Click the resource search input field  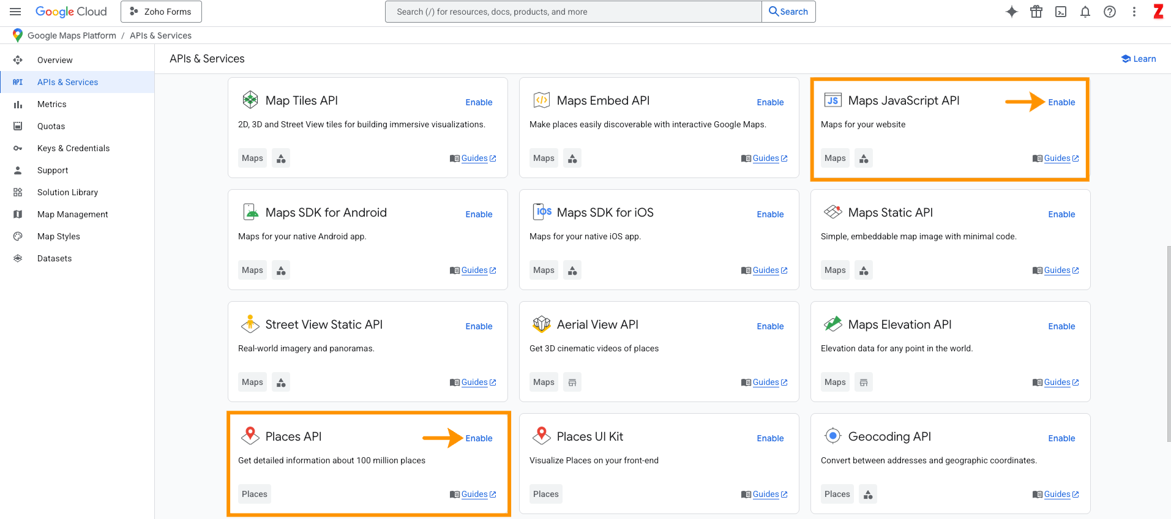pos(573,12)
